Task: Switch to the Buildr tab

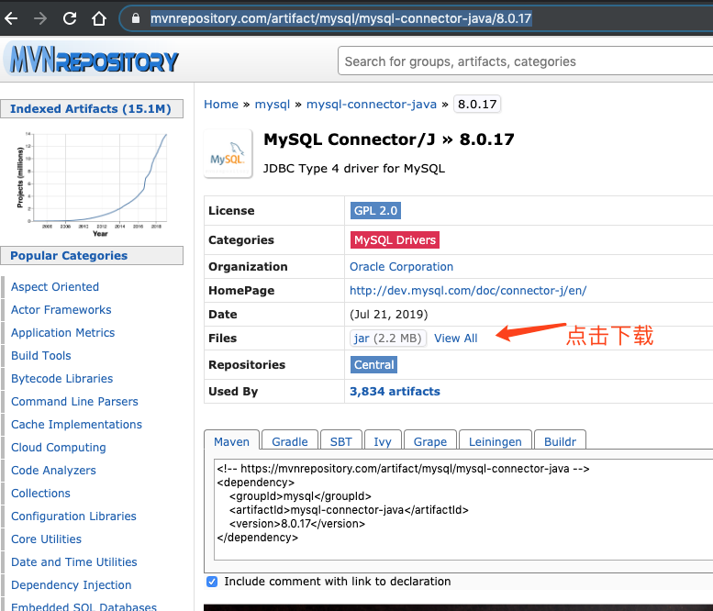Action: point(560,441)
